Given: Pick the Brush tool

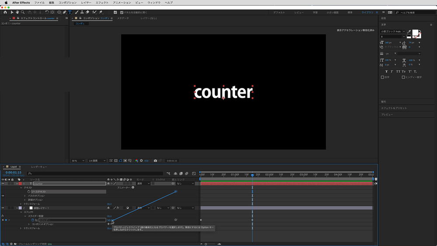Looking at the screenshot, I should (x=76, y=12).
